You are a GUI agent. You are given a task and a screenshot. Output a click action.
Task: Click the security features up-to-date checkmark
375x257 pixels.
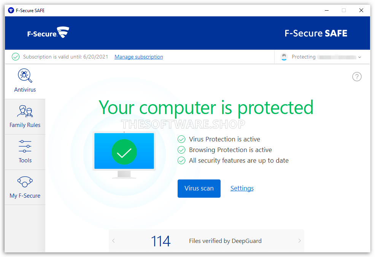[x=181, y=161]
